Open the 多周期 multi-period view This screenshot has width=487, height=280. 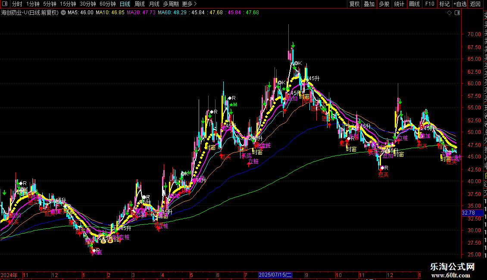tap(171, 4)
